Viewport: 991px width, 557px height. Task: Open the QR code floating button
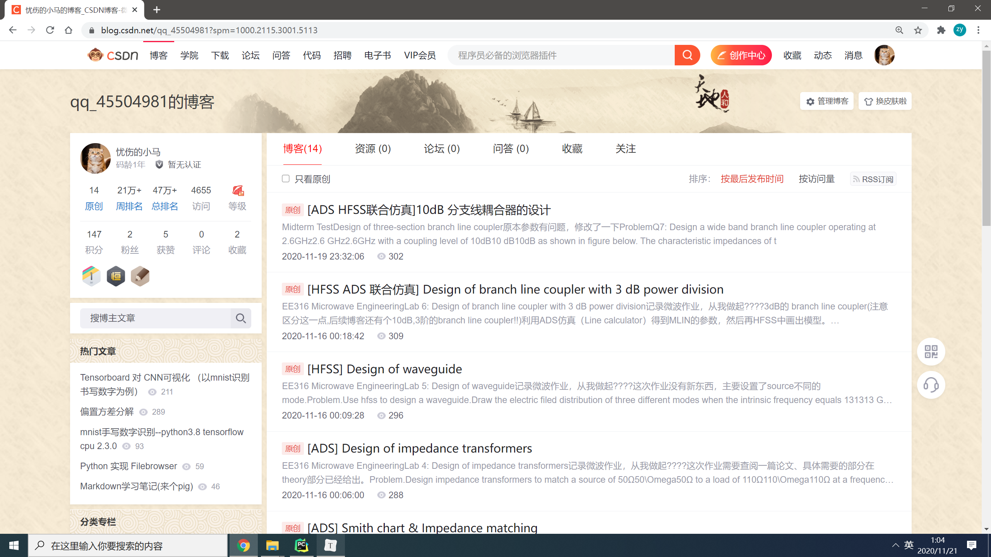[931, 352]
